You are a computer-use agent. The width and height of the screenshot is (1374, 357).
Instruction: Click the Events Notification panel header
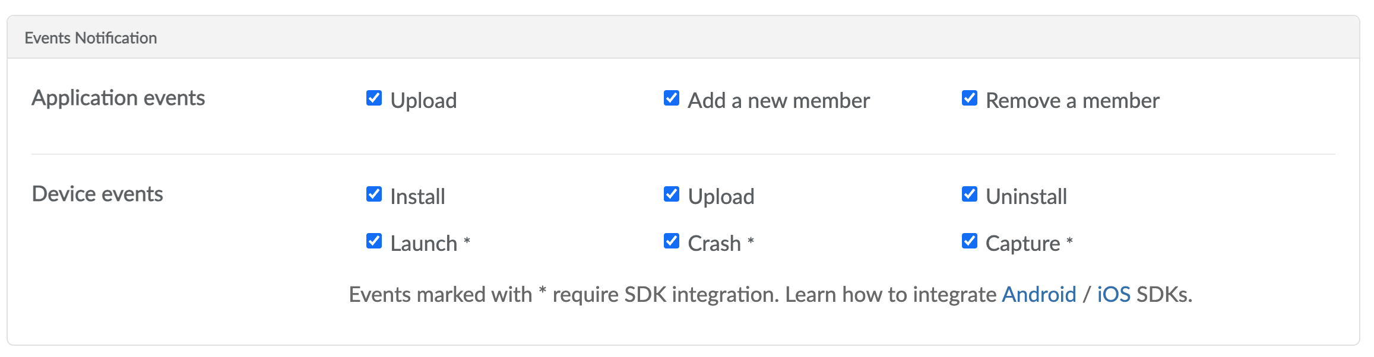click(91, 38)
